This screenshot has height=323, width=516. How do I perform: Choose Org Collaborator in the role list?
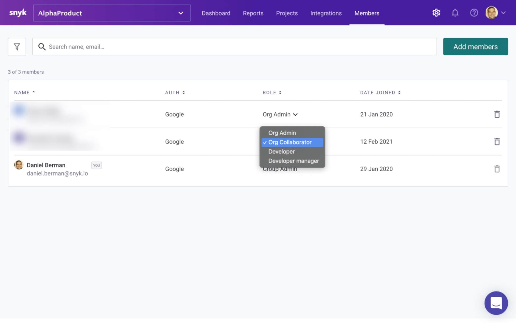tap(292, 142)
